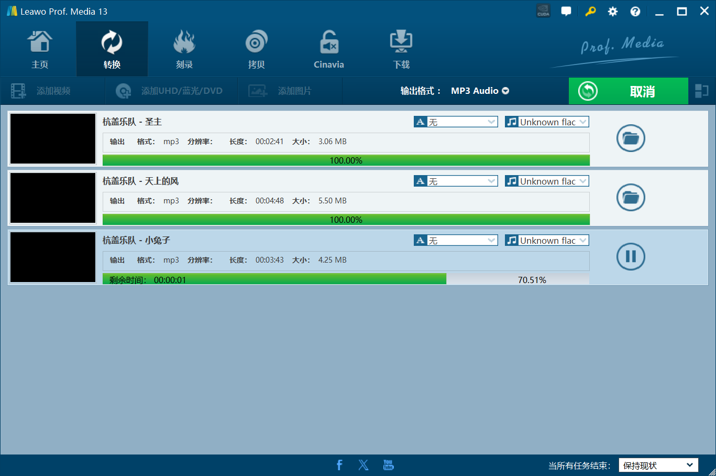Open Unknown flac audio dropdown for 小兔子

tap(547, 241)
